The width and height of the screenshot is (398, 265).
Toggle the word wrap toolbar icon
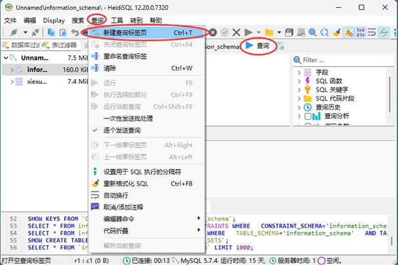tap(372, 32)
